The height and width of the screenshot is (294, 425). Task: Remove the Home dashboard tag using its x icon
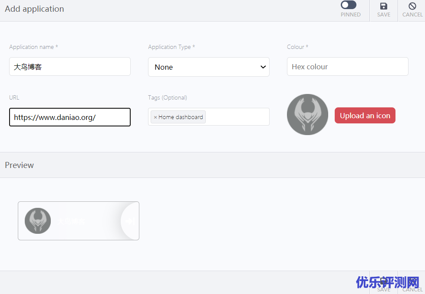click(x=156, y=117)
